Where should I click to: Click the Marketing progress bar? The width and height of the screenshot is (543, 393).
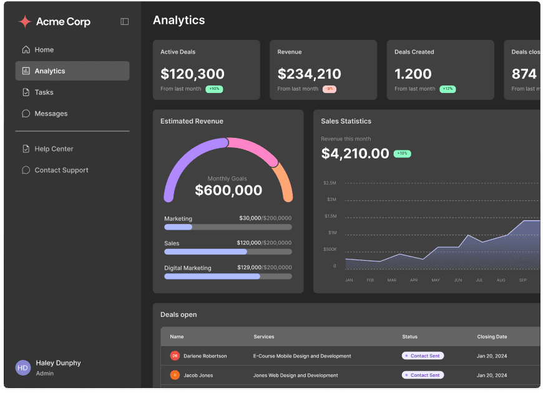click(x=228, y=227)
